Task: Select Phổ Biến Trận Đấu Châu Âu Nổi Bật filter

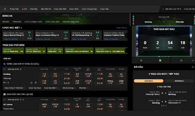Action: point(79,51)
